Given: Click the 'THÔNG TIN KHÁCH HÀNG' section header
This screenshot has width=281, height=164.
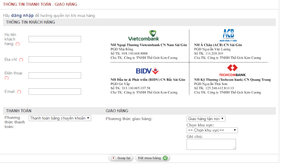Looking at the screenshot, I should [x=31, y=22].
